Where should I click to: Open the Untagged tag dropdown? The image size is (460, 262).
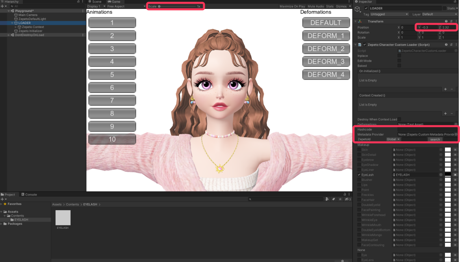(x=389, y=14)
